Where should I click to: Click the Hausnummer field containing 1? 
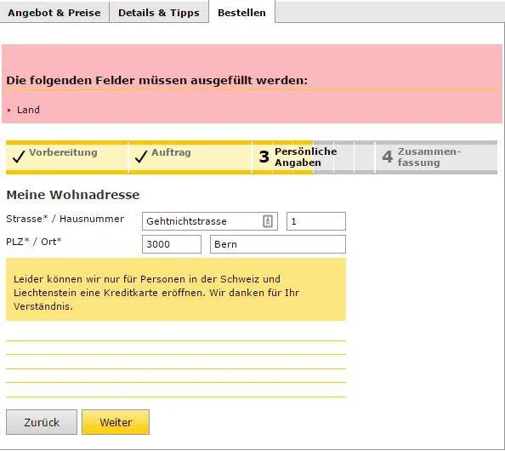tap(316, 221)
